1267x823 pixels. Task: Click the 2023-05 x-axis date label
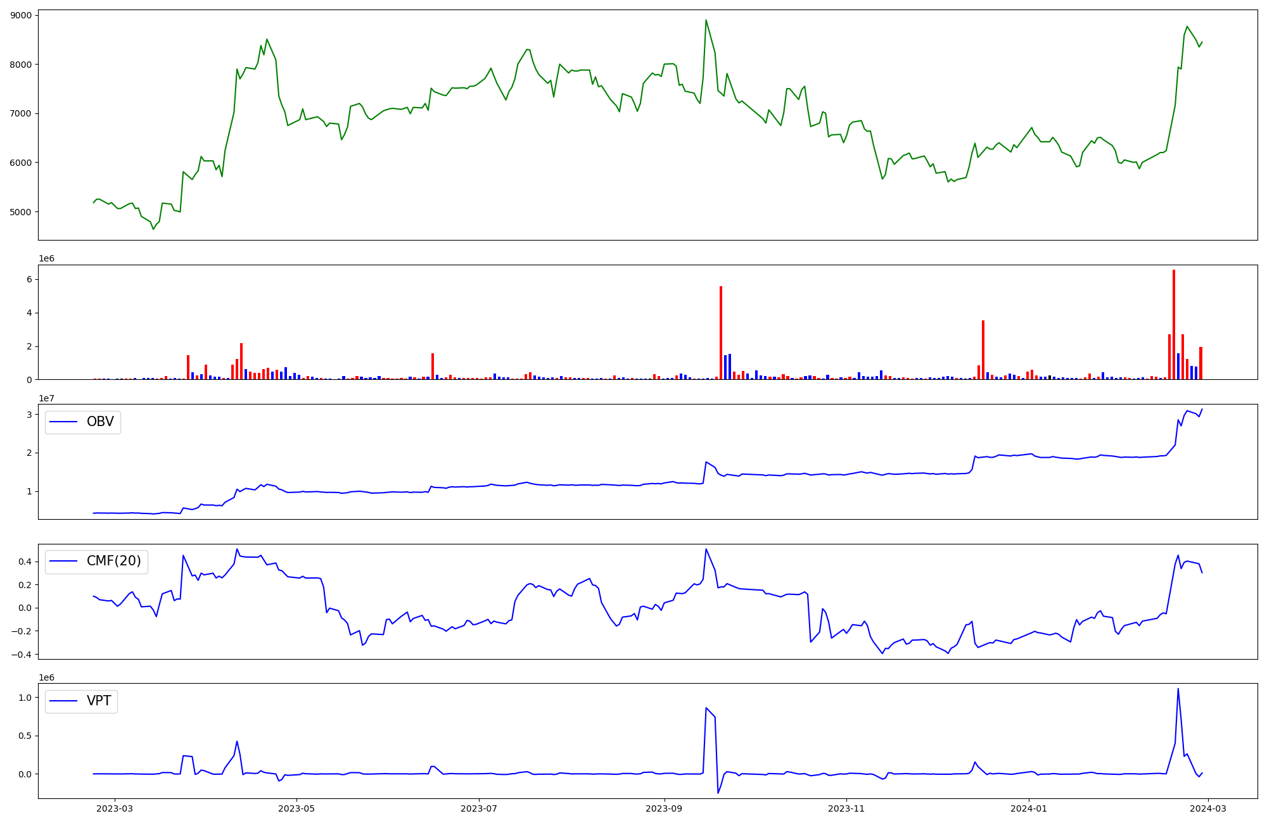click(296, 808)
